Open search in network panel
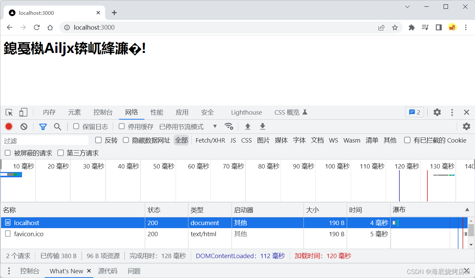Screen dimensions: 475x278 pyautogui.click(x=58, y=127)
